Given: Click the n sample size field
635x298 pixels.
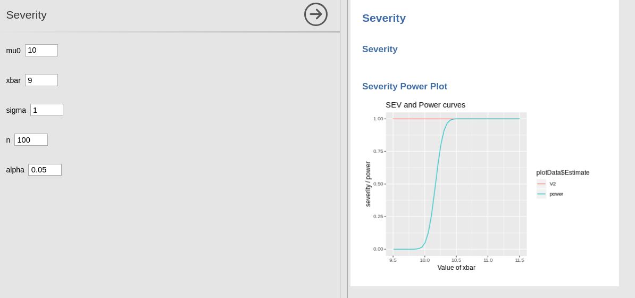Looking at the screenshot, I should coord(31,140).
